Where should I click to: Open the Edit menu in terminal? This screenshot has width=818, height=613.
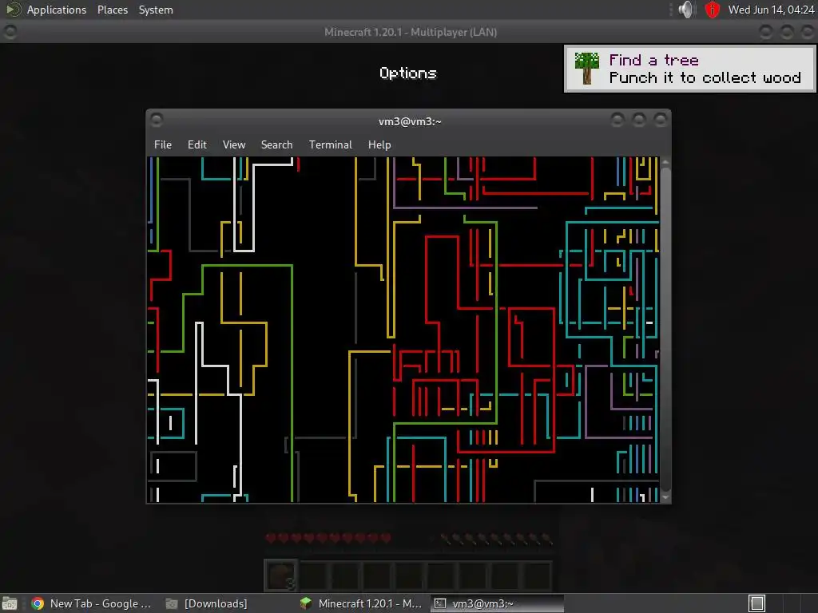click(x=197, y=145)
